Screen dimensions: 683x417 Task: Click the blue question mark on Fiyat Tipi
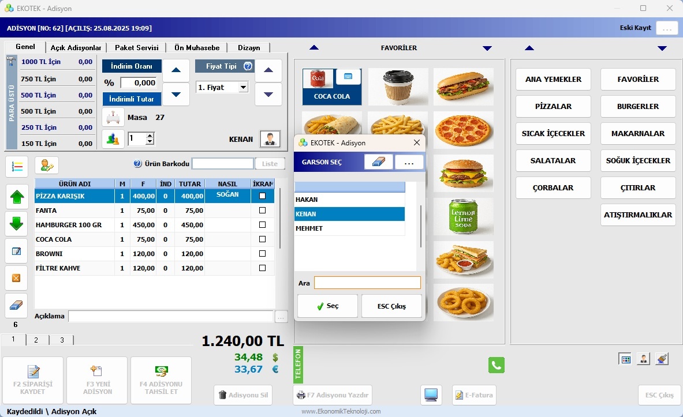click(x=248, y=66)
